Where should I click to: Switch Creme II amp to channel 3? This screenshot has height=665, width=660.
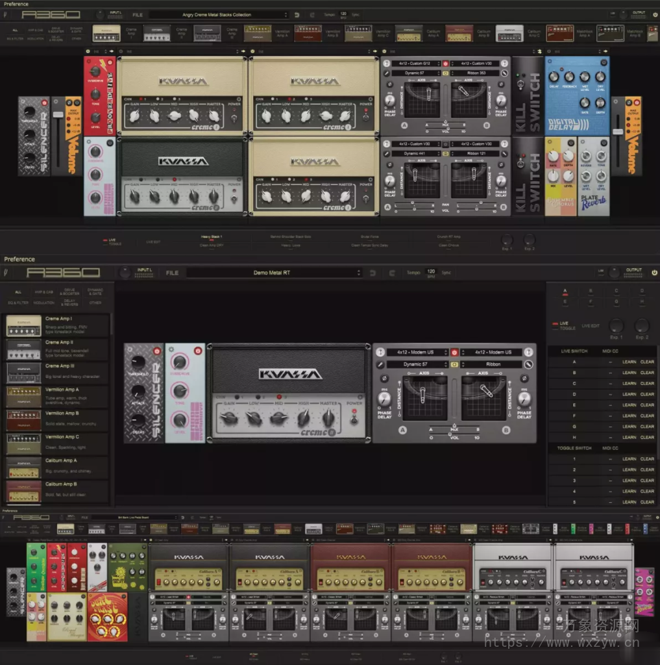click(279, 396)
